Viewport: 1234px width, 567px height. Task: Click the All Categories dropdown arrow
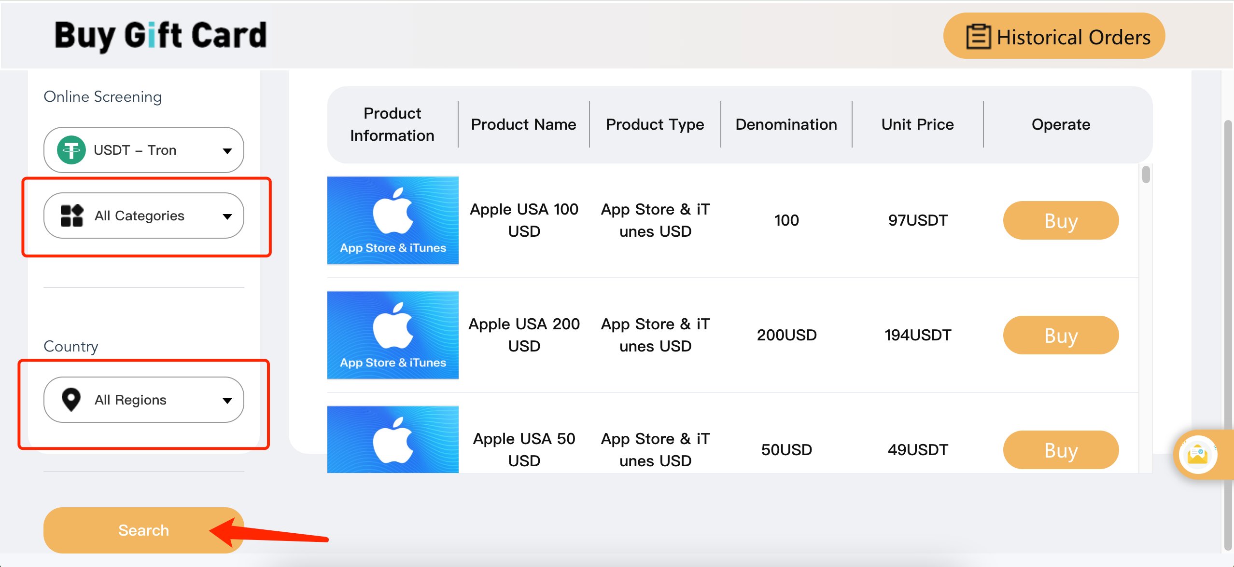click(227, 216)
